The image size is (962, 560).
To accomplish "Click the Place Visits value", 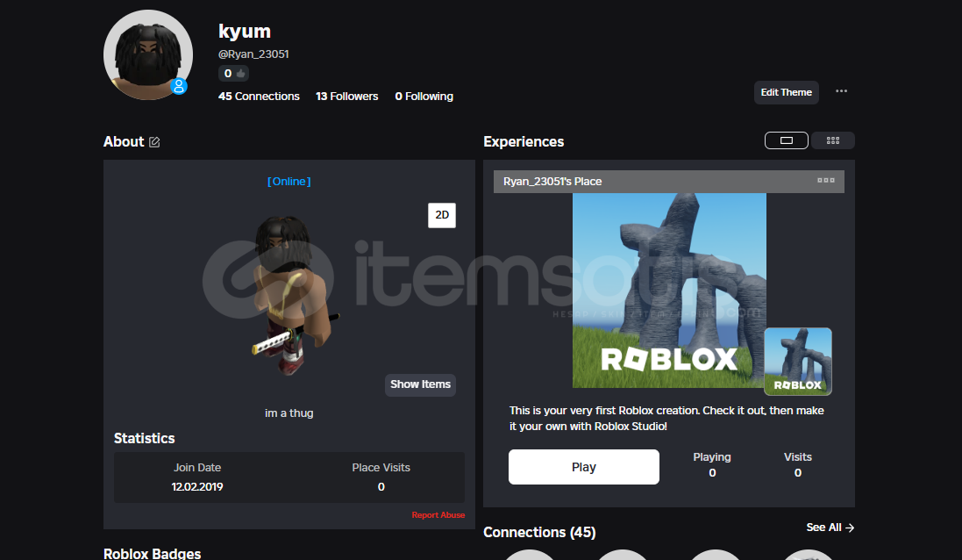I will tap(381, 487).
